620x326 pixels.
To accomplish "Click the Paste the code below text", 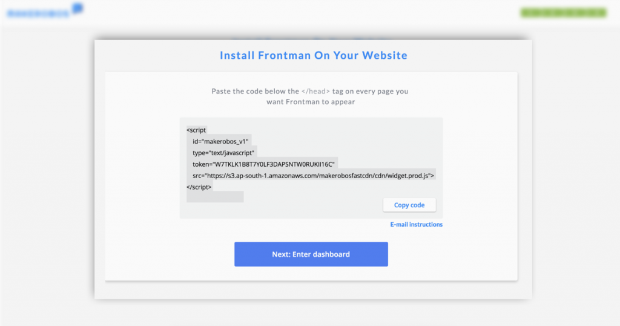I will (256, 91).
